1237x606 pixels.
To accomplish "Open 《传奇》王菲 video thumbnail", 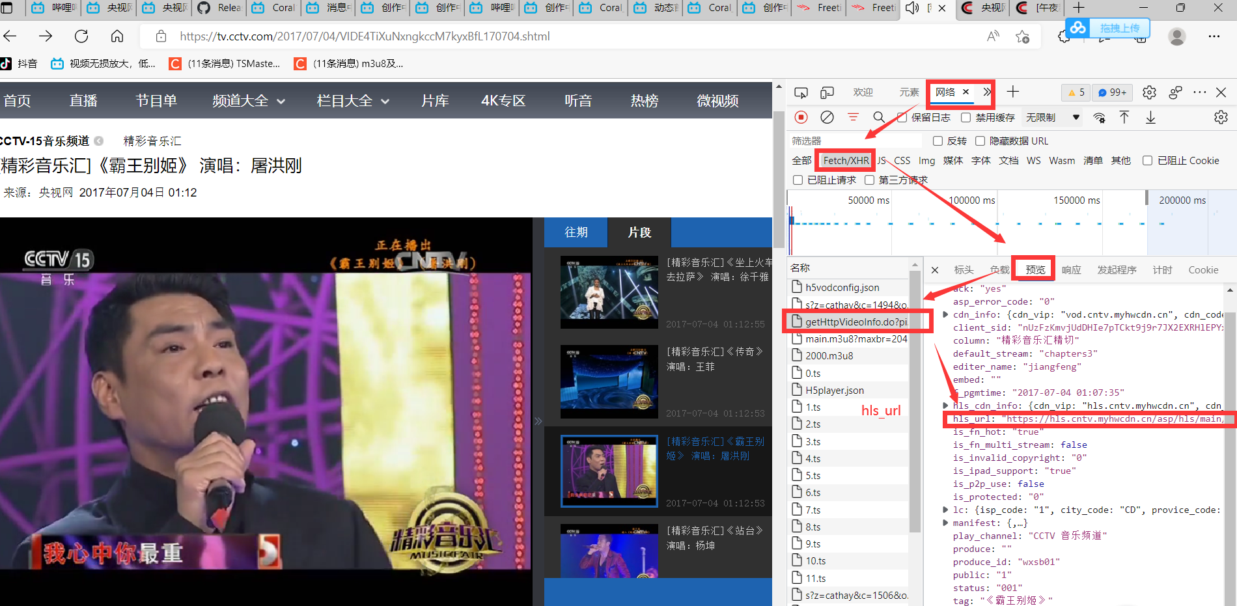I will pos(609,381).
